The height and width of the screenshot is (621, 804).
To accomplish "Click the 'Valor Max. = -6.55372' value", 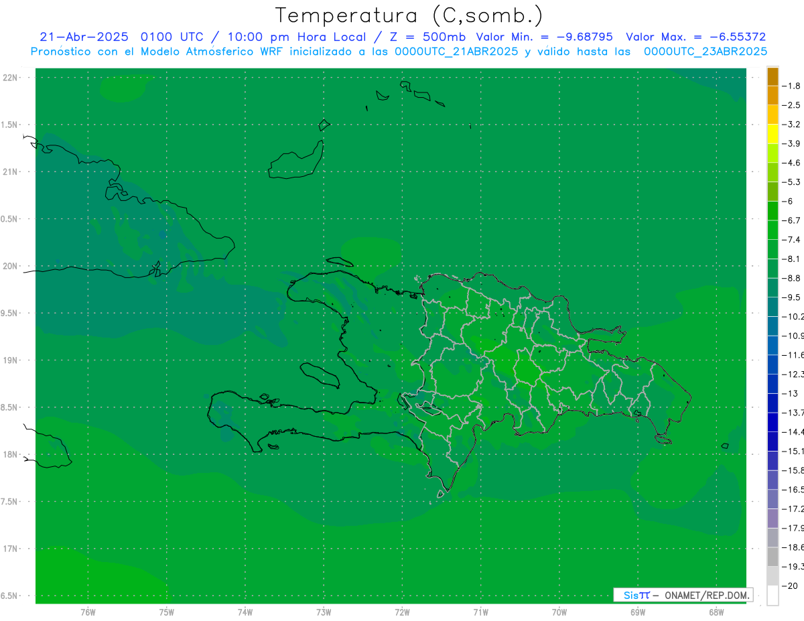I will coord(695,37).
